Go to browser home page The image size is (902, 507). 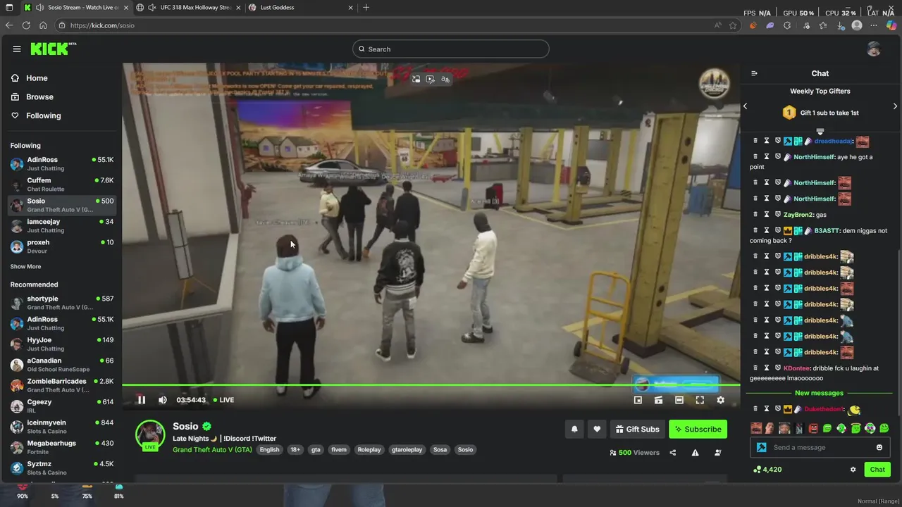pos(43,25)
